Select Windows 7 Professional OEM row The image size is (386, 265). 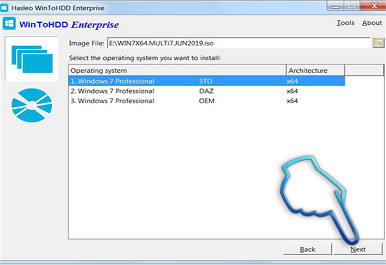[207, 101]
